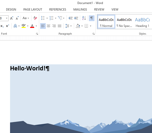The image size is (152, 133).
Task: Click in the font size input box
Action: click(2, 18)
